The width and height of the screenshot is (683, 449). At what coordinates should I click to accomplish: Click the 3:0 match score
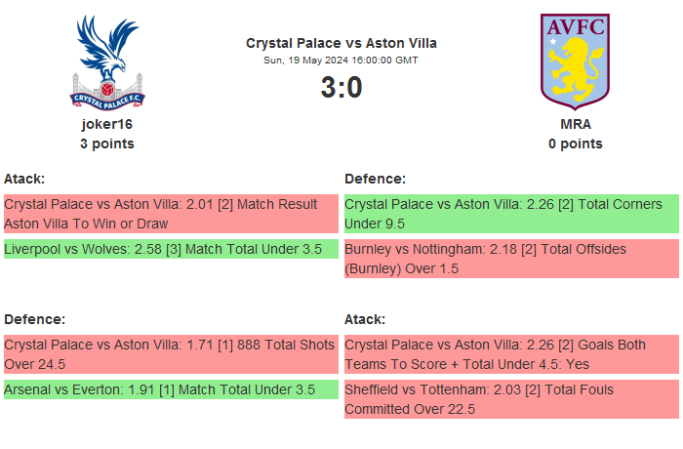(341, 88)
